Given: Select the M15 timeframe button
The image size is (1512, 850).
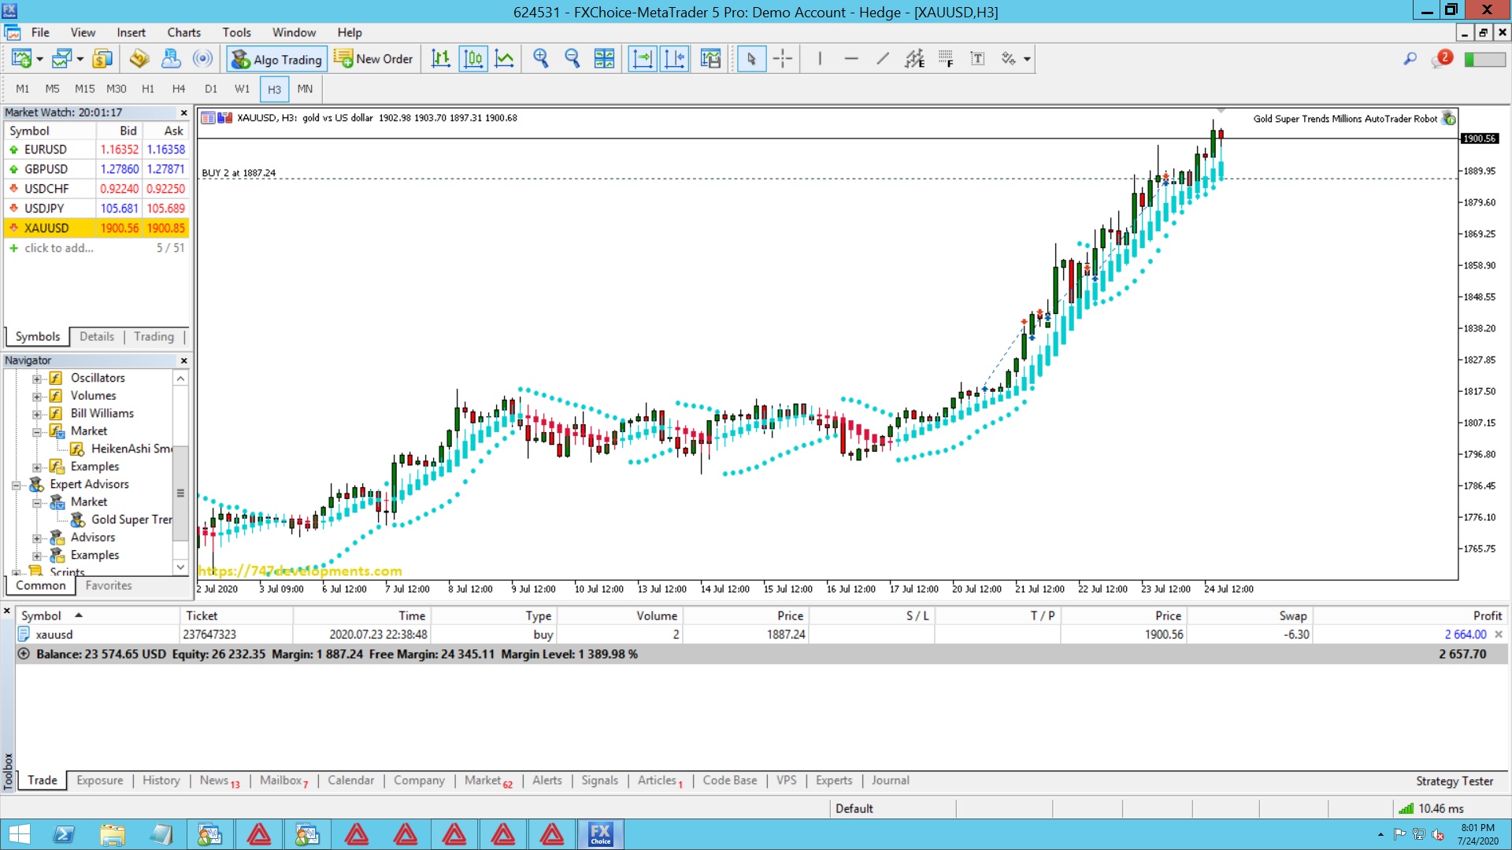Looking at the screenshot, I should click(x=84, y=89).
